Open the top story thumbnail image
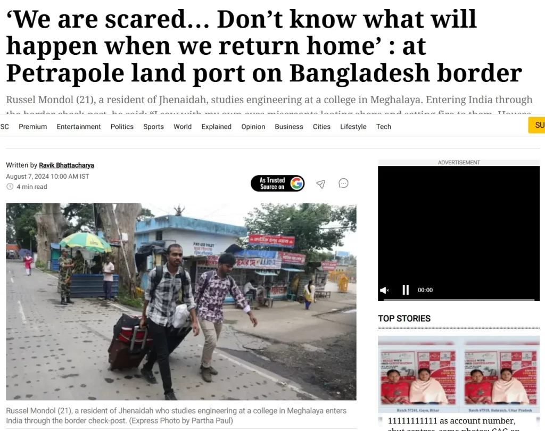Screen dimensions: 545x431 (x=459, y=374)
